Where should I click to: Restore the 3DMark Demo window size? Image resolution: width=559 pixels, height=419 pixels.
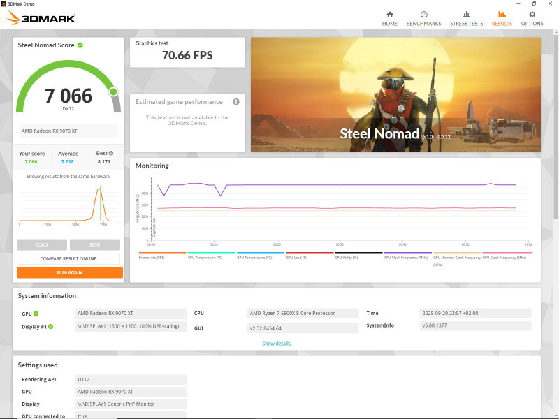[x=534, y=3]
